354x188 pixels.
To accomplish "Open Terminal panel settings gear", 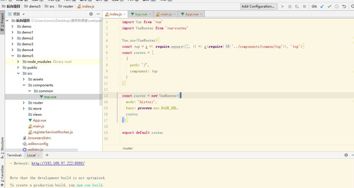I will coord(346,155).
